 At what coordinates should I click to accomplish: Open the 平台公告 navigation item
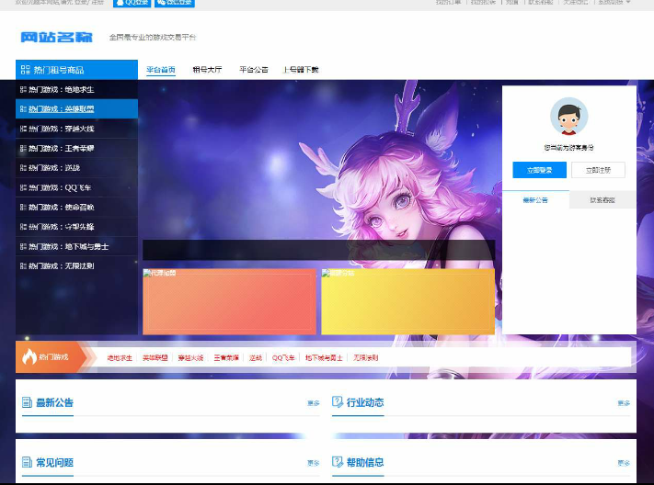click(x=254, y=70)
